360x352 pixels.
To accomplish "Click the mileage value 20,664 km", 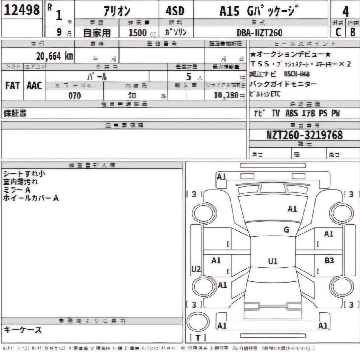I will [x=54, y=56].
